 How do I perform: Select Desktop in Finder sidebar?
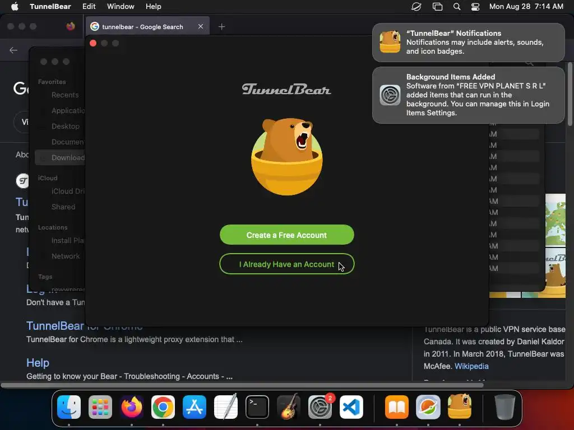pos(65,126)
